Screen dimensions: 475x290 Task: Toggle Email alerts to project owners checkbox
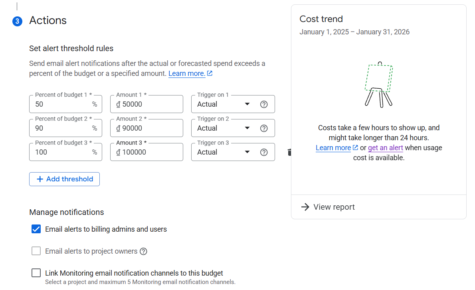pyautogui.click(x=36, y=251)
